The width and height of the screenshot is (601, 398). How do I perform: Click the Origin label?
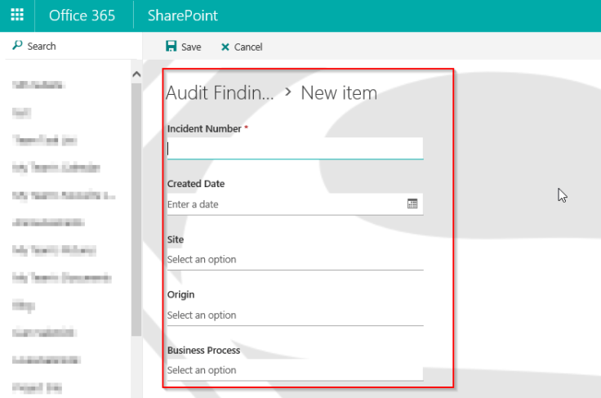tap(181, 295)
